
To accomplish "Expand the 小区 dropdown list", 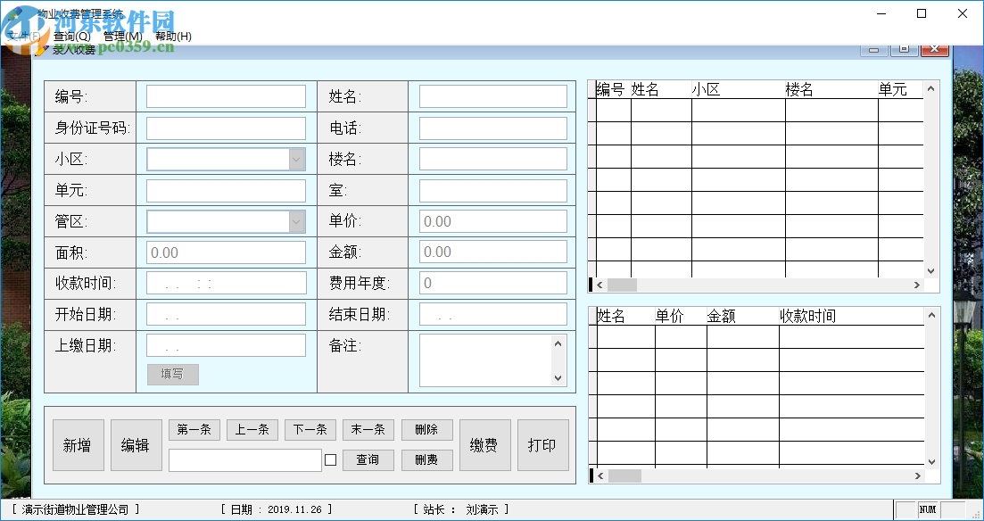I will pyautogui.click(x=296, y=160).
